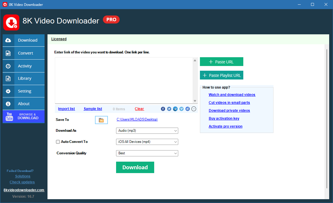Click the red Clear link

(139, 109)
